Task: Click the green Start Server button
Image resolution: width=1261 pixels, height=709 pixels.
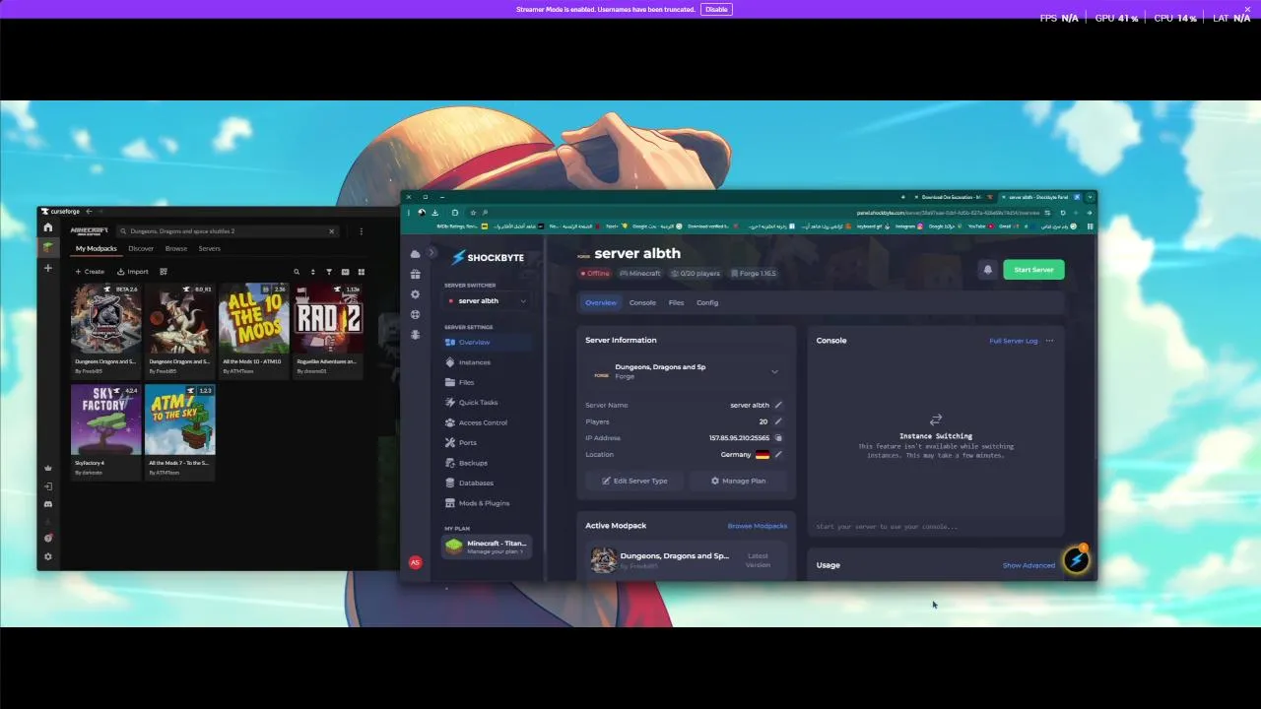Action: [1033, 270]
